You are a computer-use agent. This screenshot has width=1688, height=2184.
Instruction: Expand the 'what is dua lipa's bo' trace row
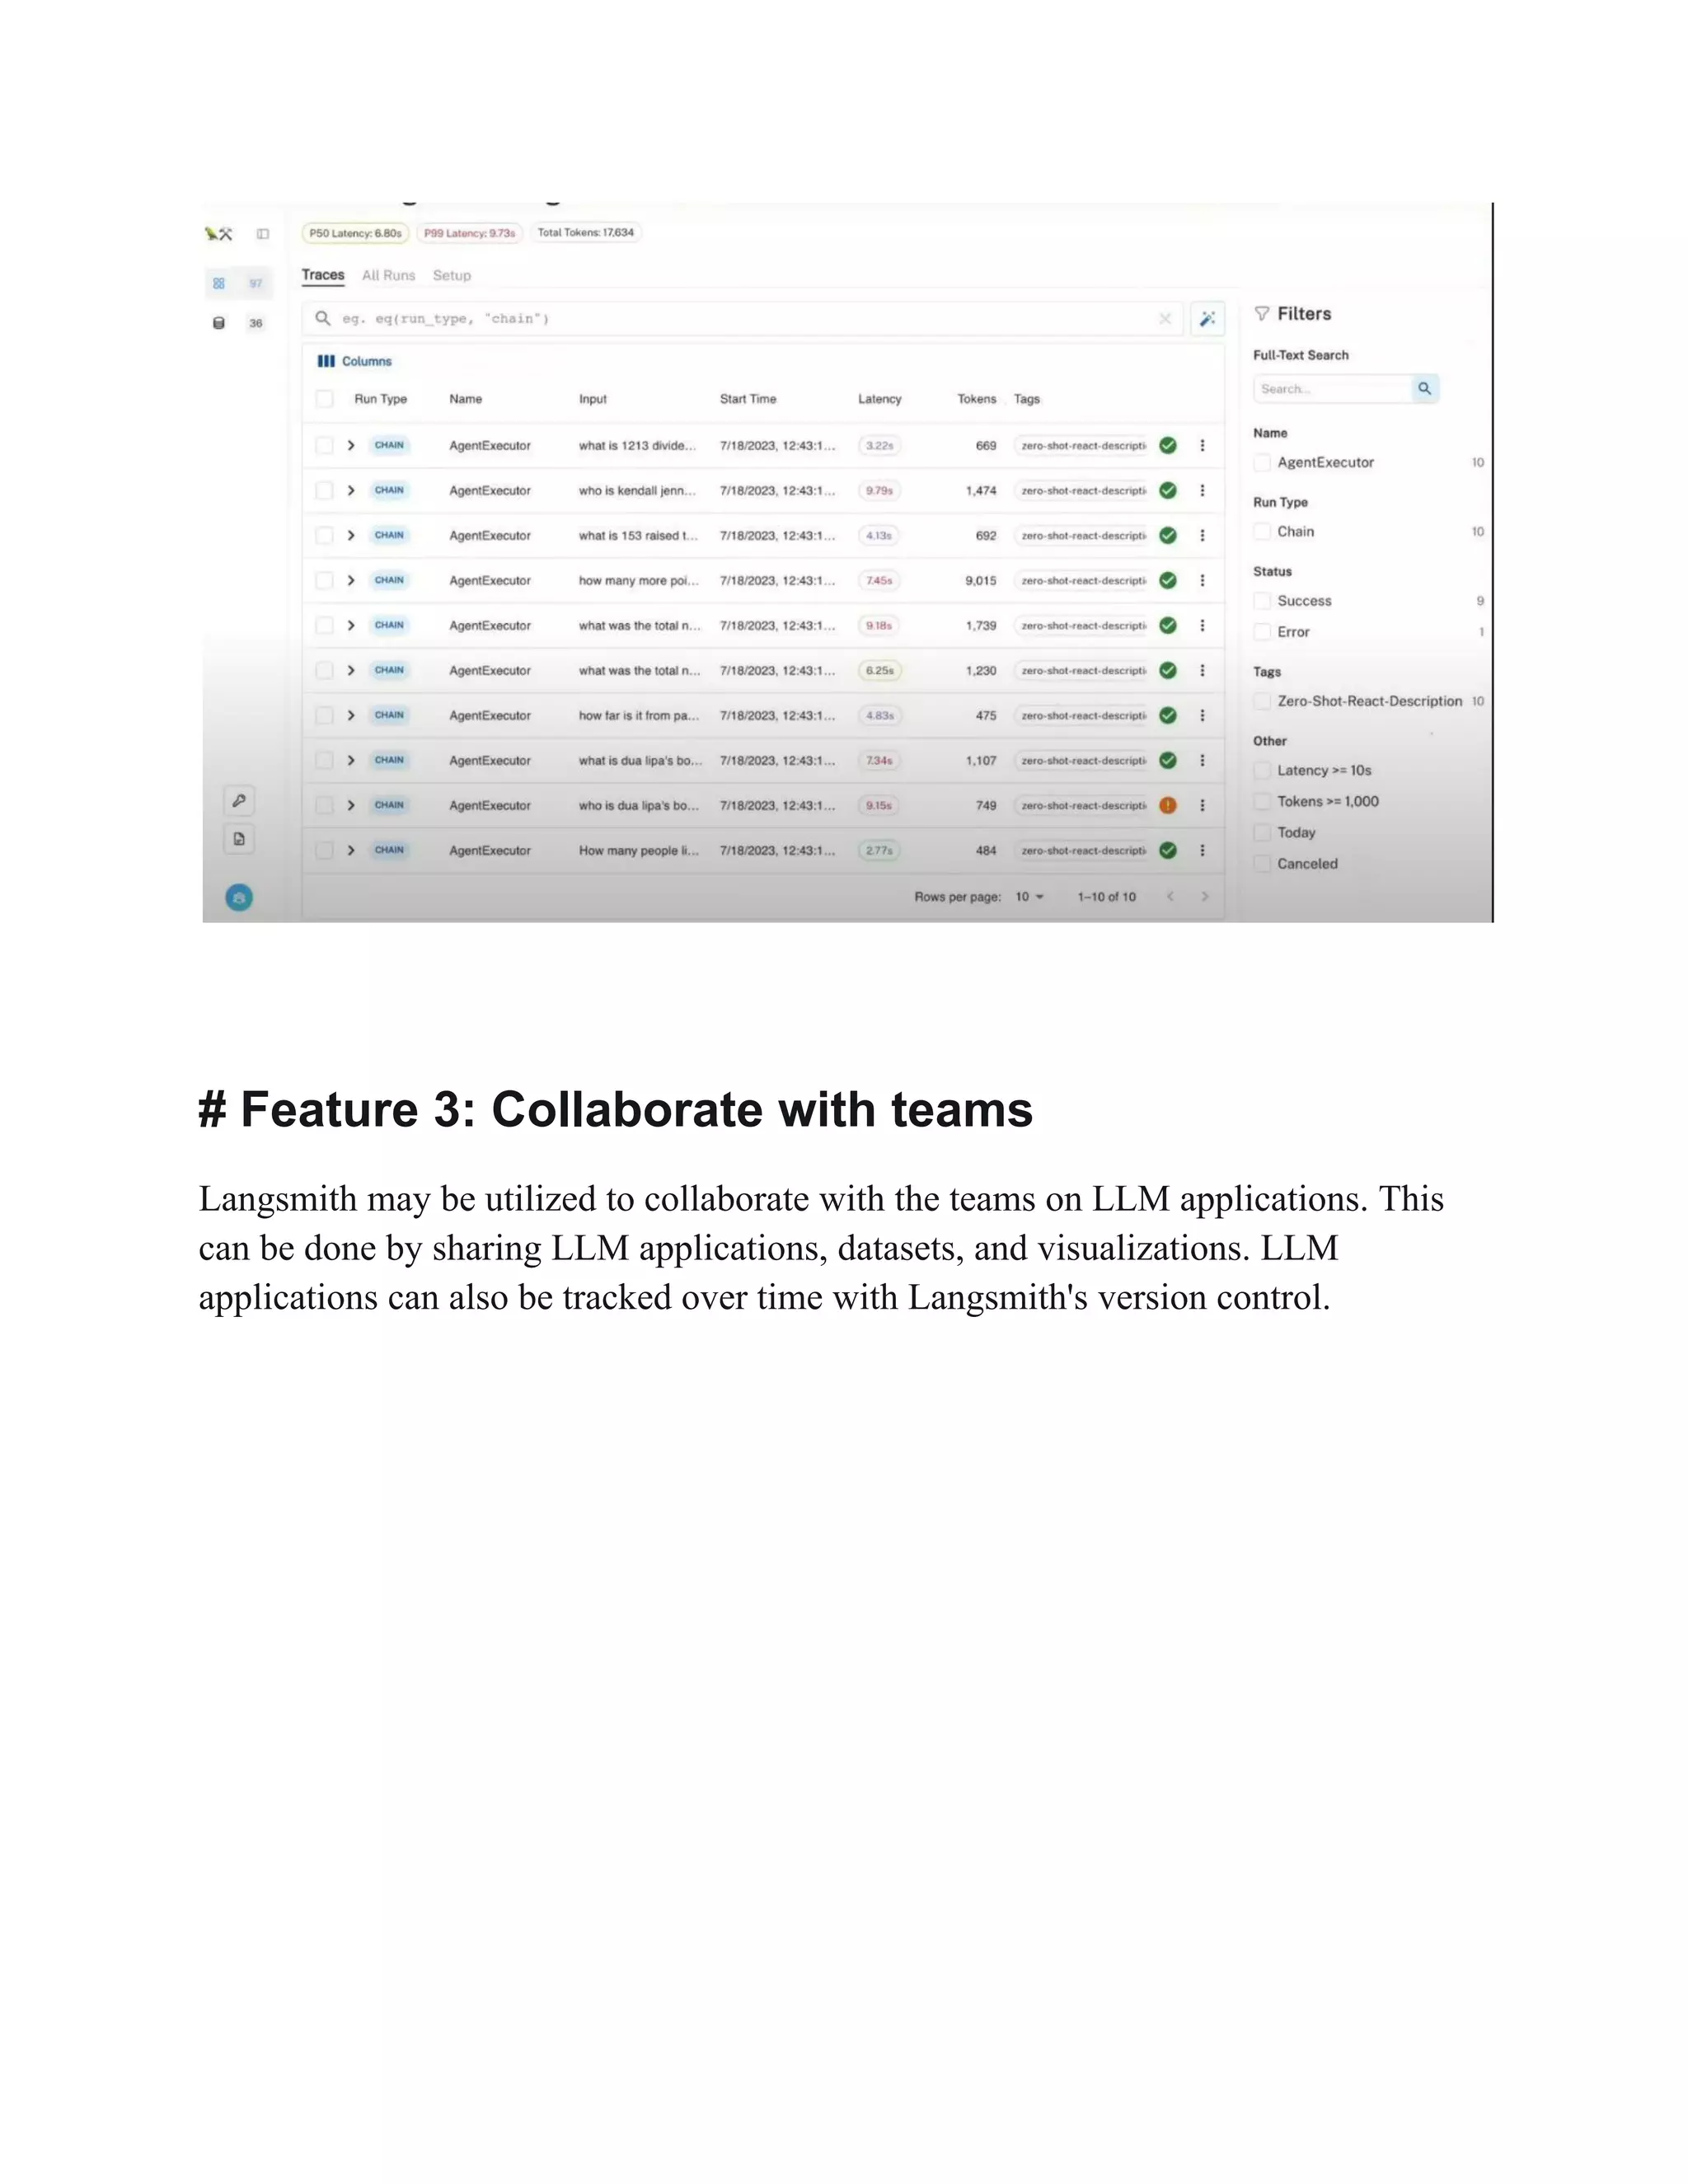(x=351, y=761)
